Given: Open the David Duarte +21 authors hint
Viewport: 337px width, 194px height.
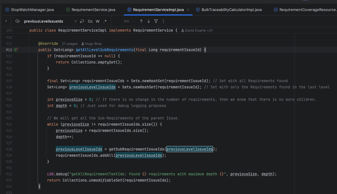Looking at the screenshot, I should [197, 30].
